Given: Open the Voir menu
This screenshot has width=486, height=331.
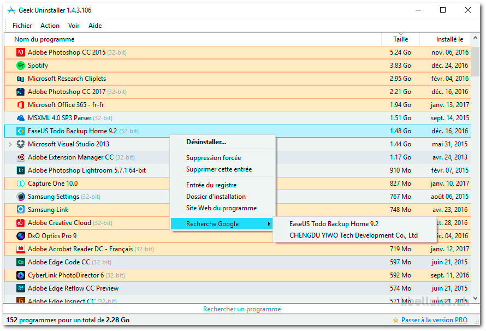Looking at the screenshot, I should click(x=74, y=26).
